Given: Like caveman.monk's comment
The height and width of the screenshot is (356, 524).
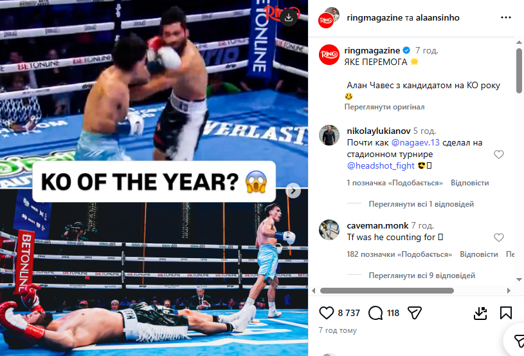Looking at the screenshot, I should [498, 237].
